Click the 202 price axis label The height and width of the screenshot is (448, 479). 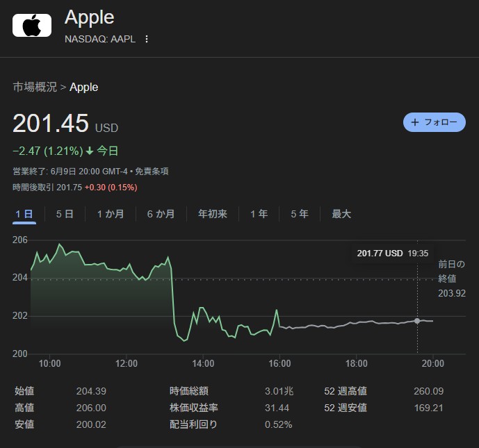click(x=20, y=316)
